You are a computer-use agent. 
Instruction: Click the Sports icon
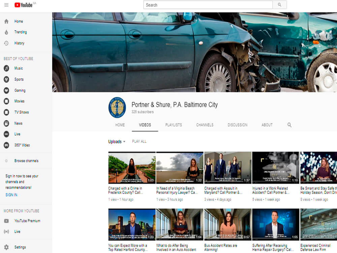coord(6,79)
